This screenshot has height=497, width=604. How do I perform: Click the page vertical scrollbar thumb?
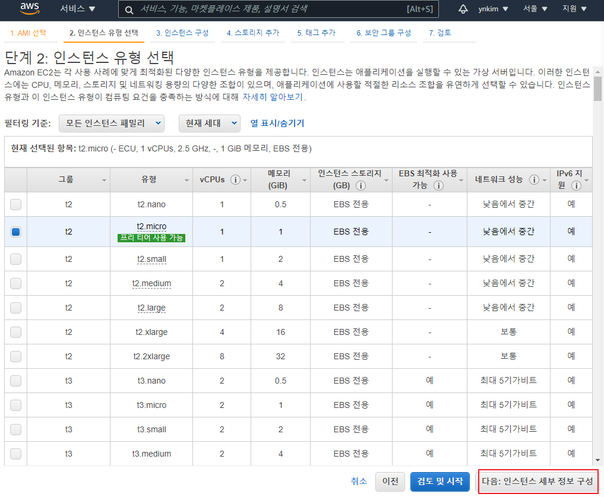(597, 88)
